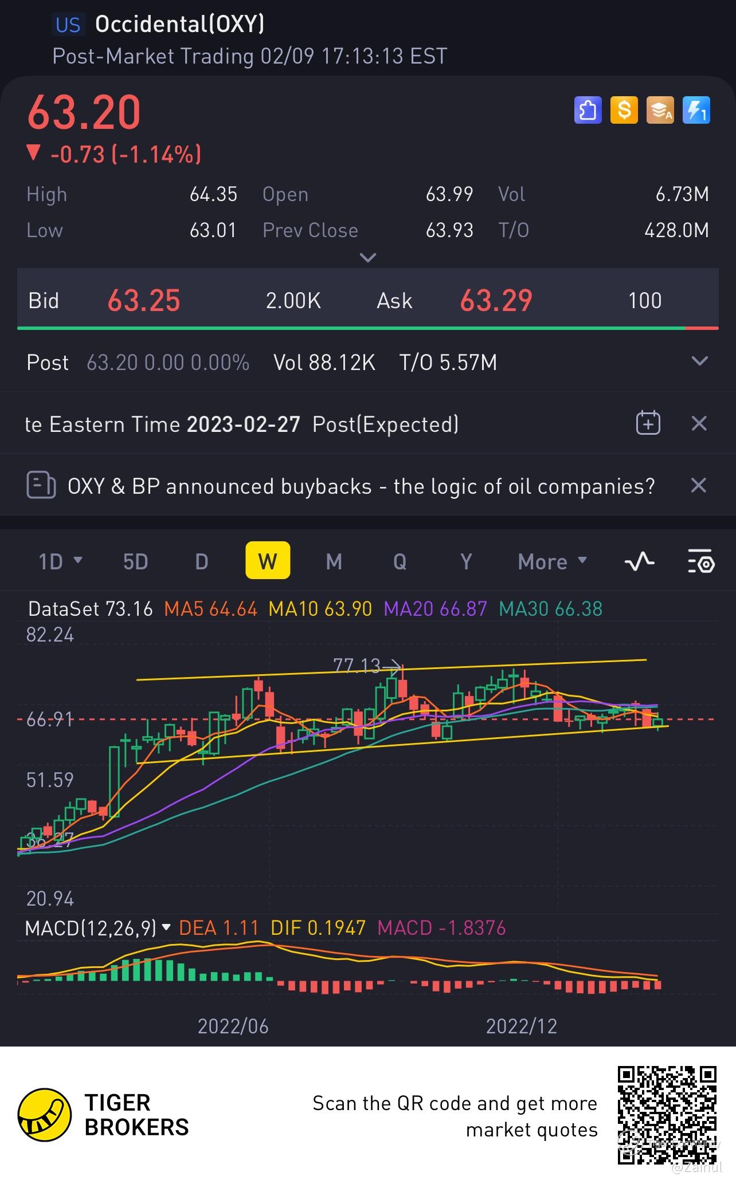Tap the MACD -1.8376 value
736x1184 pixels.
(x=441, y=927)
